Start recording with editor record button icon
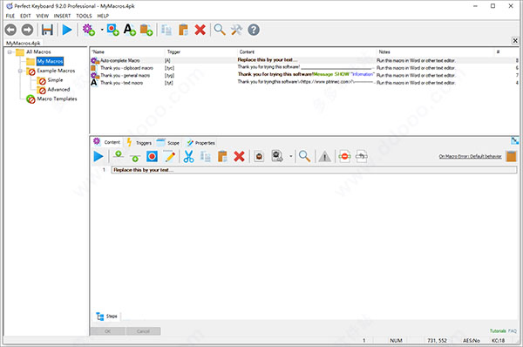523x347 pixels. [x=152, y=156]
